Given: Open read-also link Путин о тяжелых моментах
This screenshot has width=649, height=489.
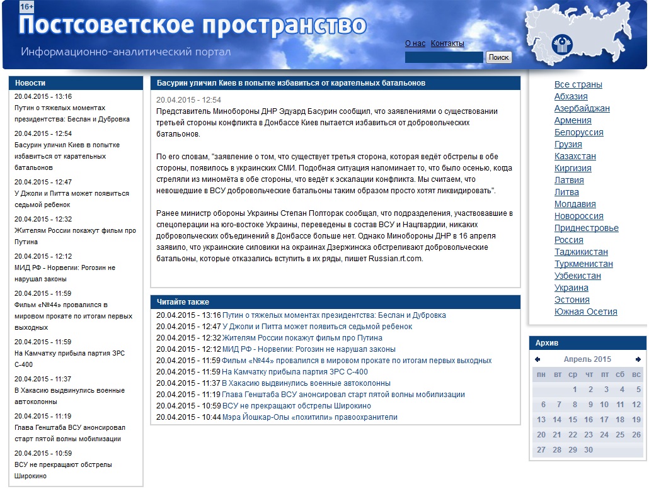Looking at the screenshot, I should [x=334, y=315].
